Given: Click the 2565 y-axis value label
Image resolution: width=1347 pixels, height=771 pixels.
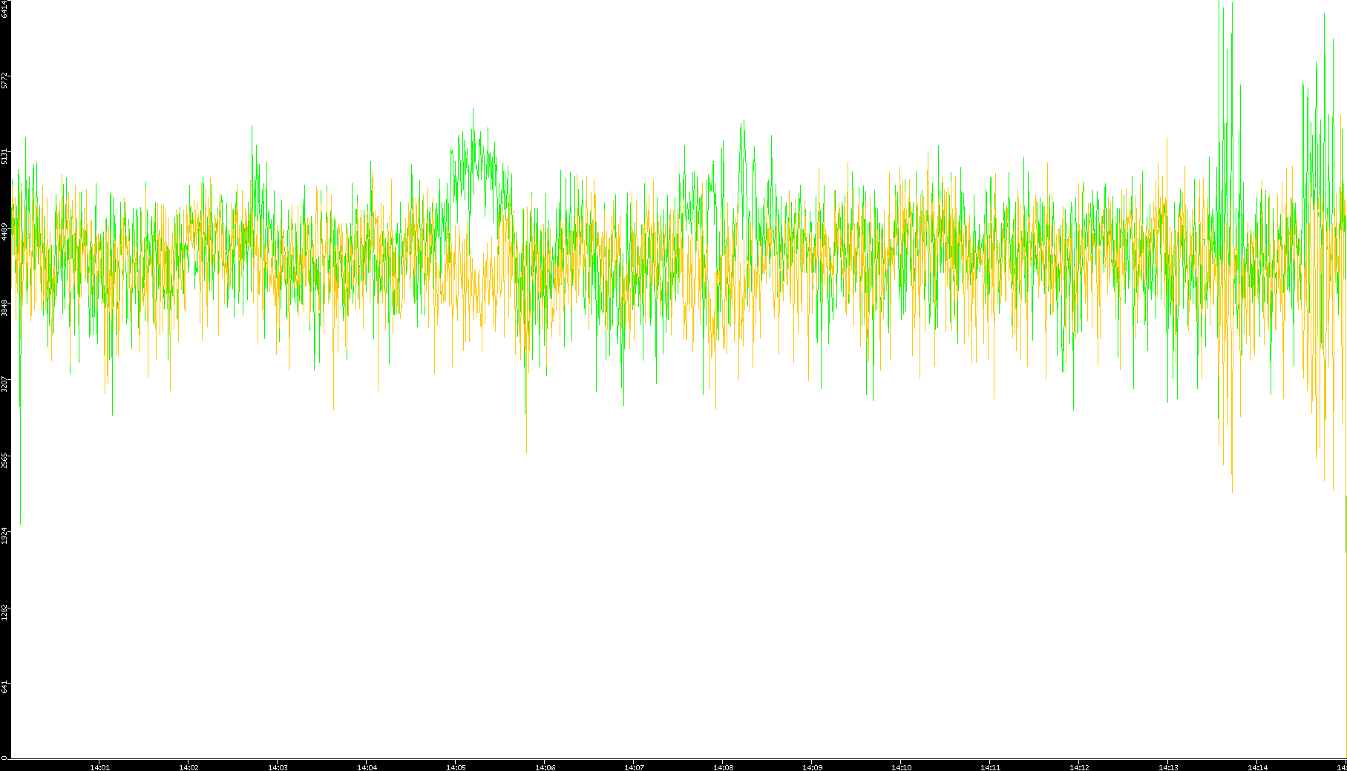Looking at the screenshot, I should pos(5,460).
